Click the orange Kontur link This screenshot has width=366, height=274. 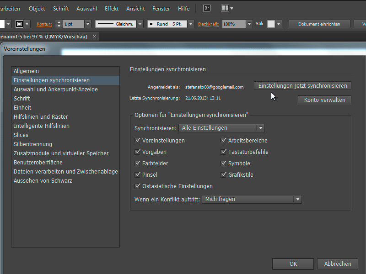(x=44, y=24)
